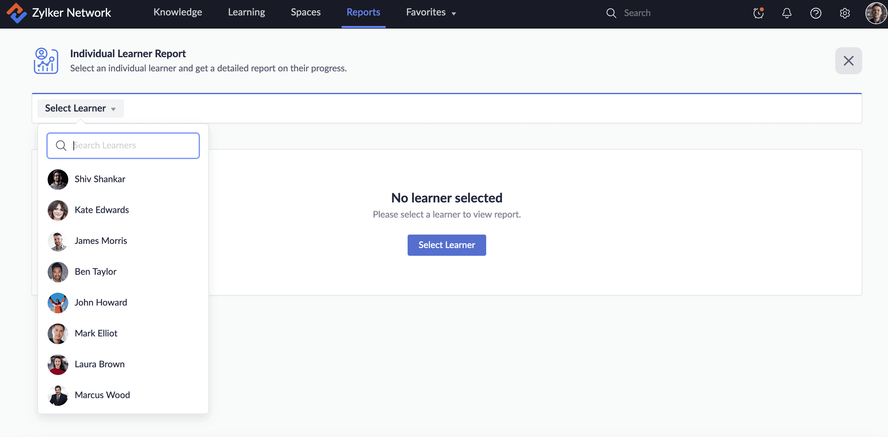Open the notifications bell

pyautogui.click(x=787, y=13)
